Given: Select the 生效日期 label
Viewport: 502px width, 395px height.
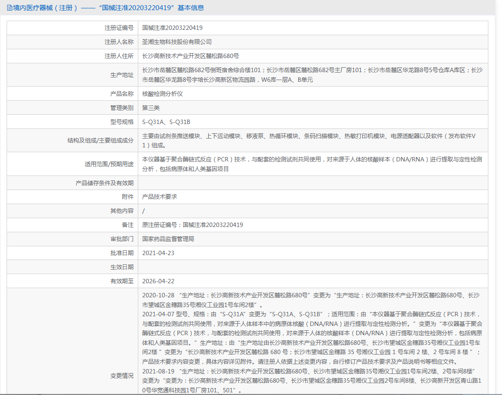Looking at the screenshot, I should click(x=122, y=267).
